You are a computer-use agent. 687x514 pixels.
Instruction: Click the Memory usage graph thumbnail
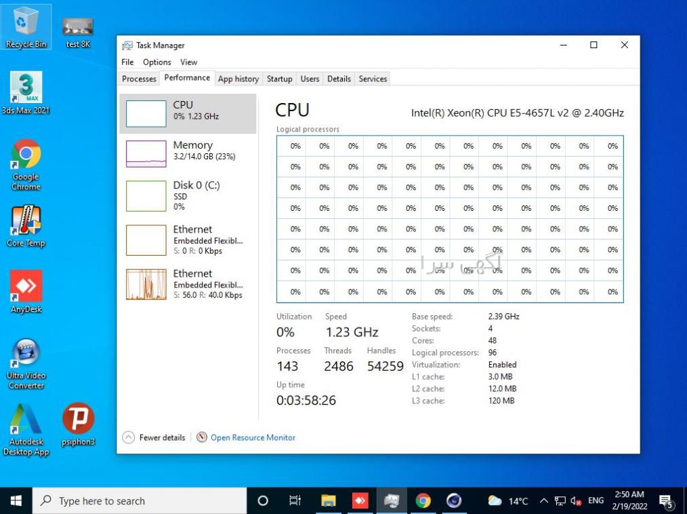[x=146, y=153]
